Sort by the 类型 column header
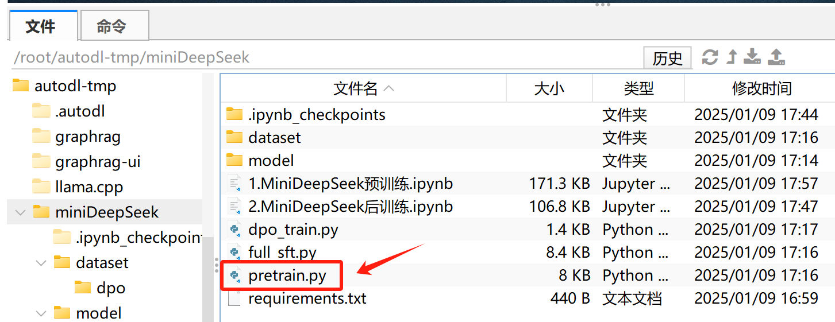The width and height of the screenshot is (835, 322). click(x=638, y=88)
